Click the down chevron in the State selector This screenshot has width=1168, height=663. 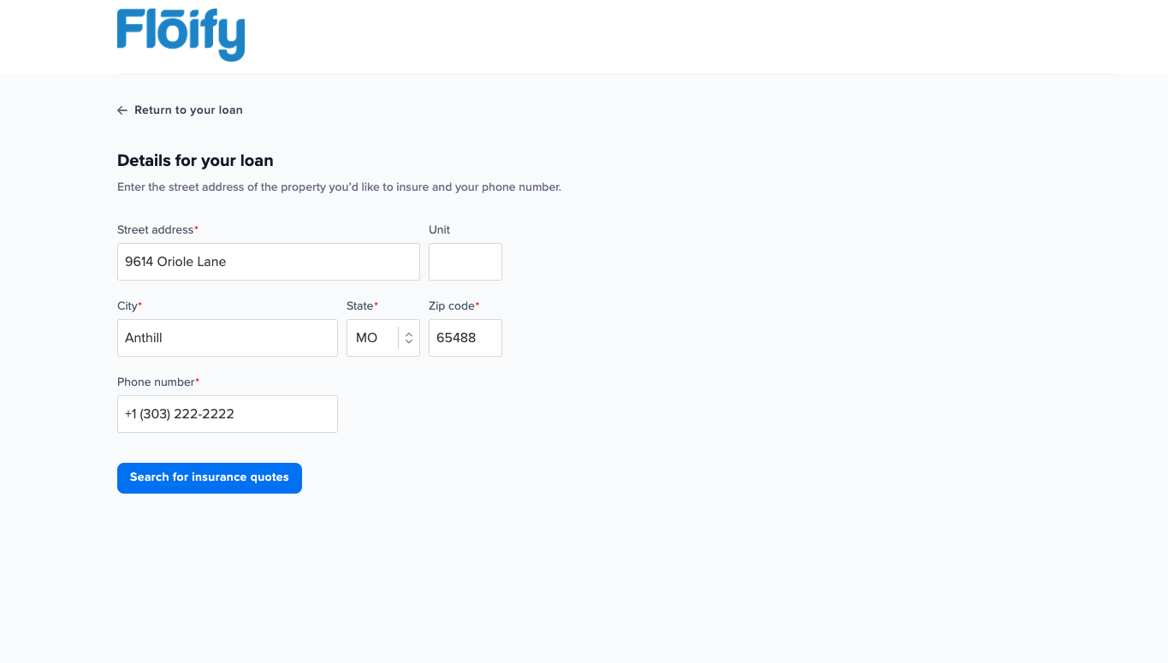[407, 341]
